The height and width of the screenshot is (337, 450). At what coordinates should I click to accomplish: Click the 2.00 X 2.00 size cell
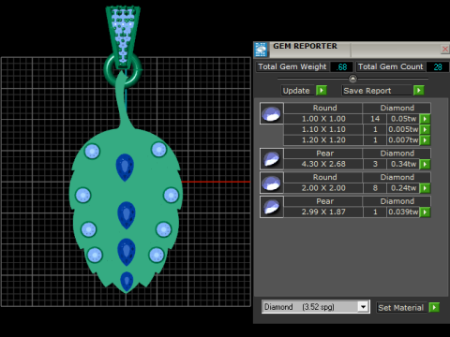click(x=323, y=188)
